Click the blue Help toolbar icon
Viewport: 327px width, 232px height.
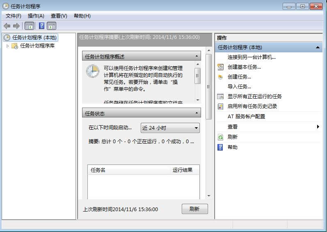click(x=41, y=26)
